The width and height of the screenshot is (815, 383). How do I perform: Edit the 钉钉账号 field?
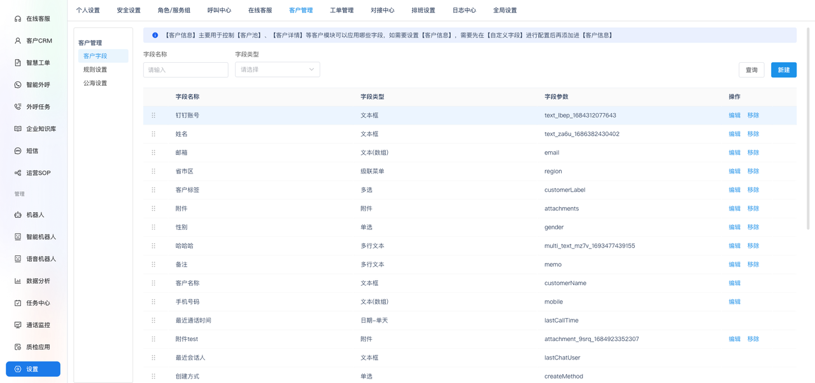tap(735, 116)
